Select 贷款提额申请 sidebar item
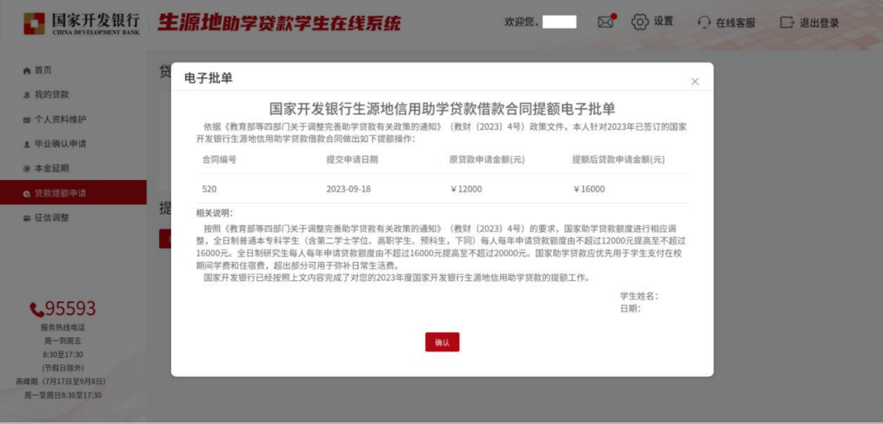 tap(73, 193)
